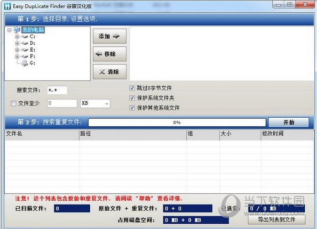Screen dimensions: 317x229
Task: Click the 搜索文件 pattern field with *.*
Action: click(57, 90)
